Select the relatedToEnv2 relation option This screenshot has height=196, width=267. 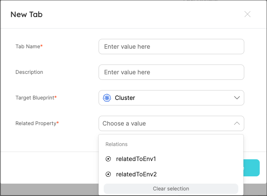[x=171, y=174]
